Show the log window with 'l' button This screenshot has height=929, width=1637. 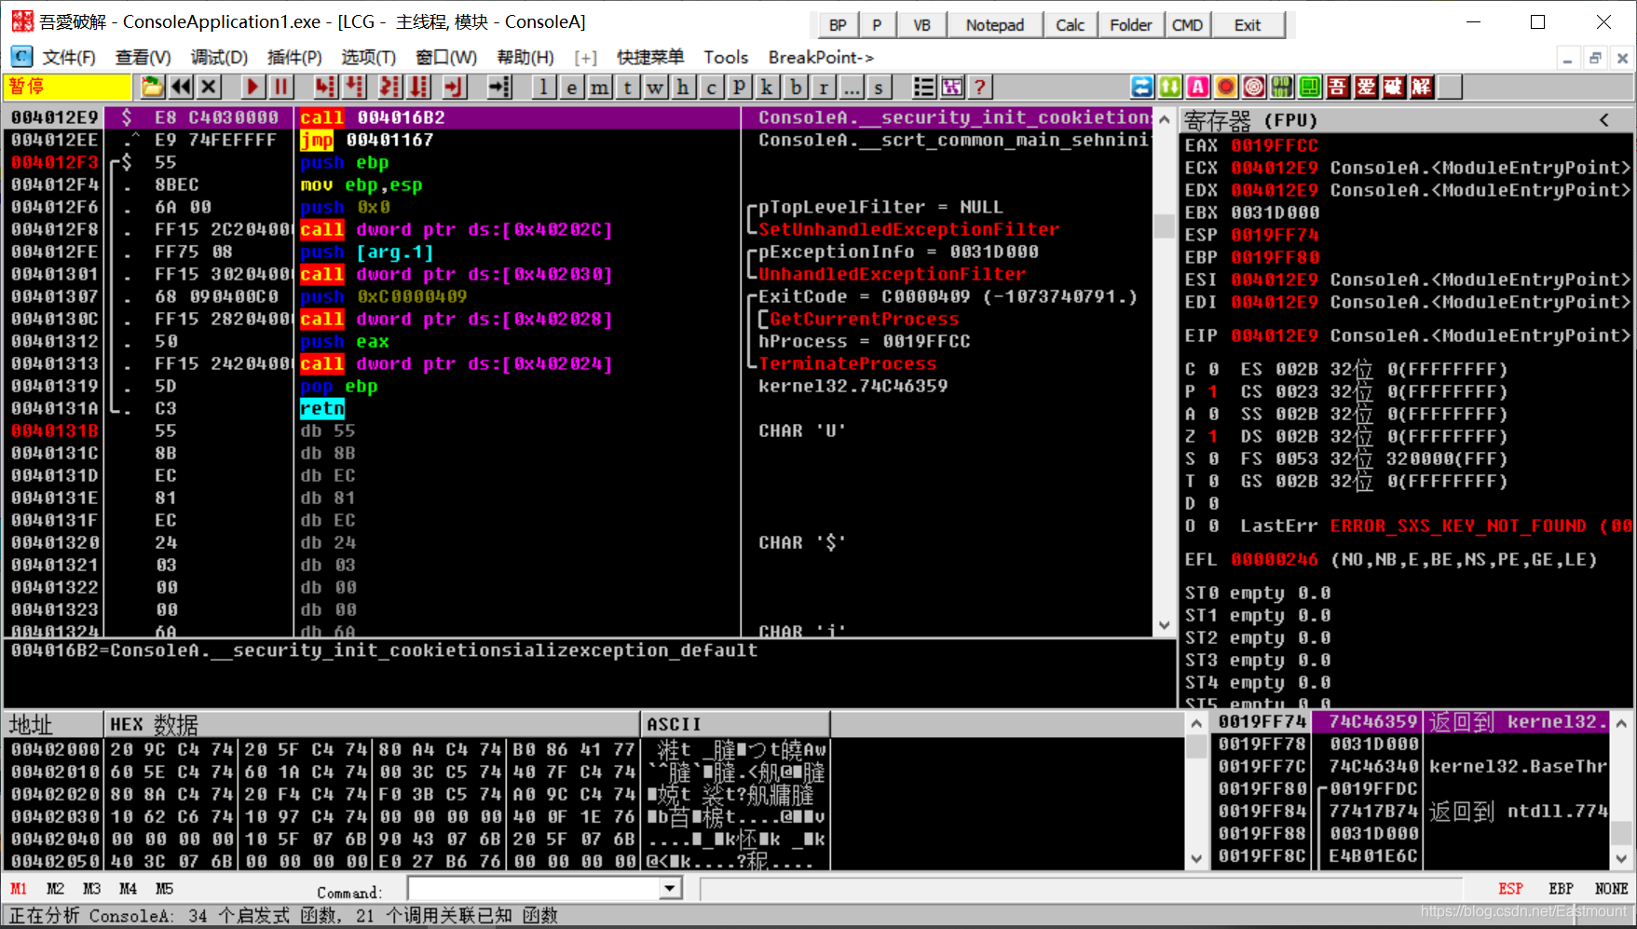pyautogui.click(x=544, y=88)
